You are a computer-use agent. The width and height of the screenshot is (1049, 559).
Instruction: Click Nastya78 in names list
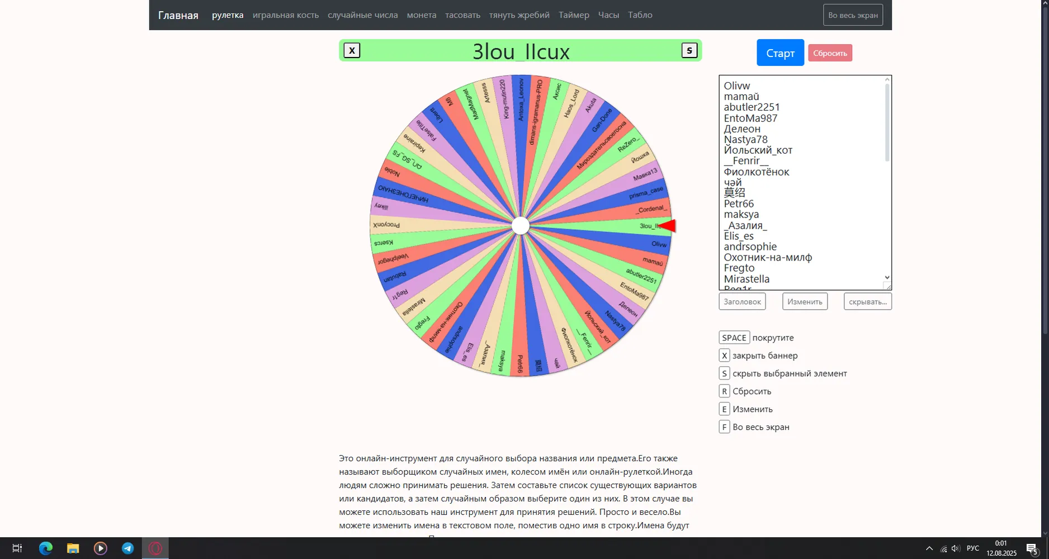tap(745, 139)
